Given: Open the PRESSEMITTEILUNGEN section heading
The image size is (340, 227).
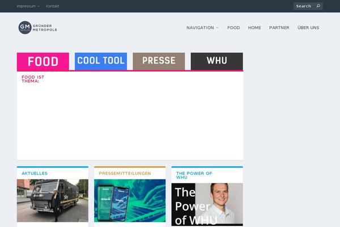Looking at the screenshot, I should click(x=125, y=173).
